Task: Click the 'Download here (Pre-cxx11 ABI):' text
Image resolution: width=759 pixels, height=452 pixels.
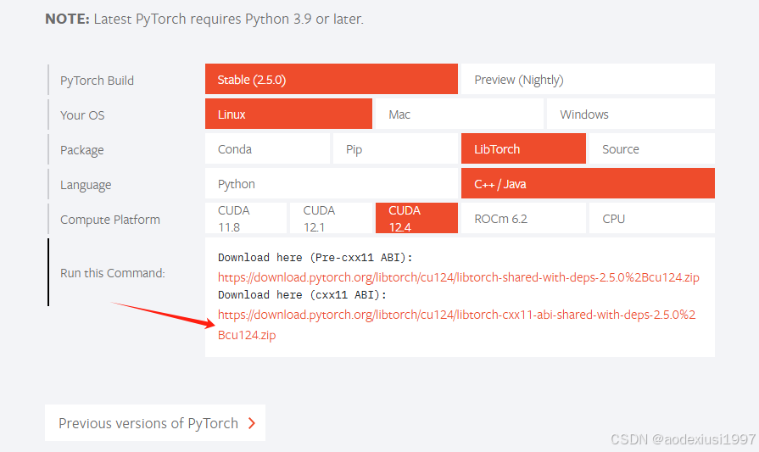Action: point(315,258)
